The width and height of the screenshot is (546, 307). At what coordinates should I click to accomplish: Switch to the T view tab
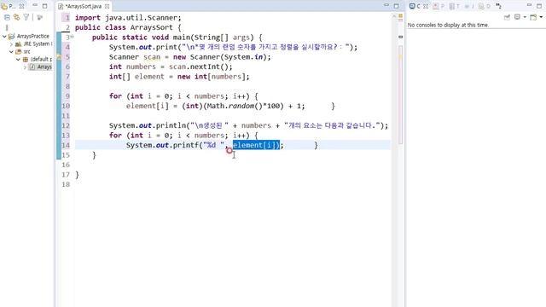[455, 6]
